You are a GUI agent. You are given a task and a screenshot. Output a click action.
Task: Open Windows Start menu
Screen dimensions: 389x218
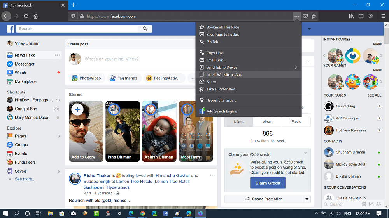[5, 213]
